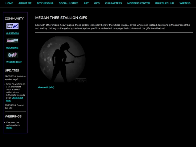This screenshot has height=147, width=196.
Task: Click '01/25/2024: Created this site!' text
Action: [x=15, y=107]
